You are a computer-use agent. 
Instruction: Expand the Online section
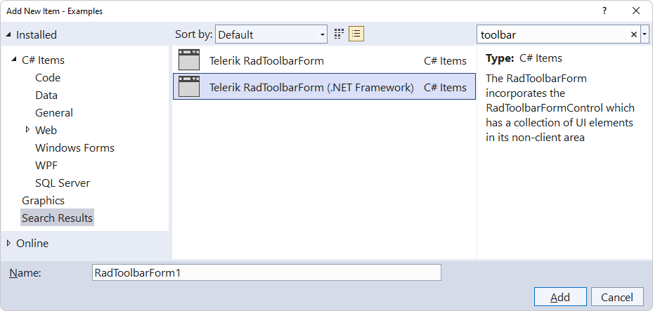(9, 243)
